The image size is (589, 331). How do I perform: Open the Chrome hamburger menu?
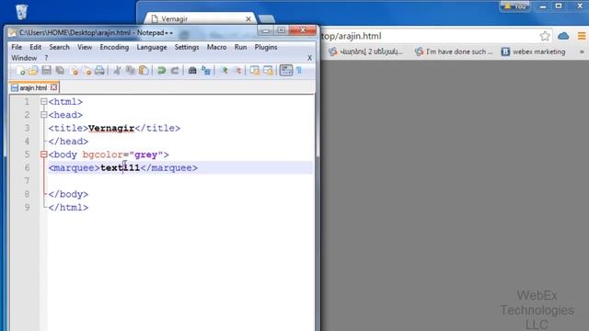[581, 36]
